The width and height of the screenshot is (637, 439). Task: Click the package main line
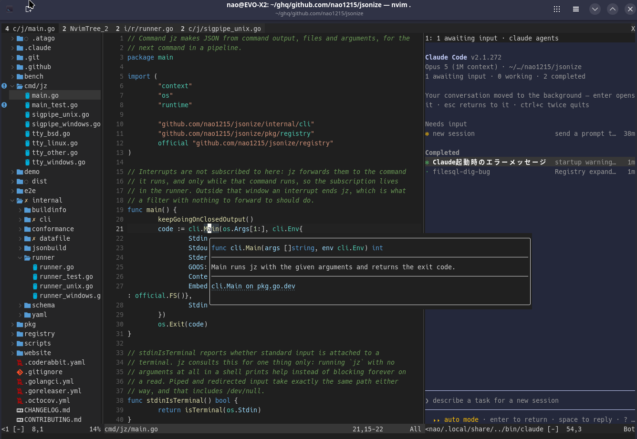(150, 57)
